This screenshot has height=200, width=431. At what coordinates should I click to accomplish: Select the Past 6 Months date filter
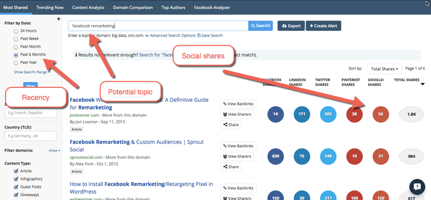16,55
